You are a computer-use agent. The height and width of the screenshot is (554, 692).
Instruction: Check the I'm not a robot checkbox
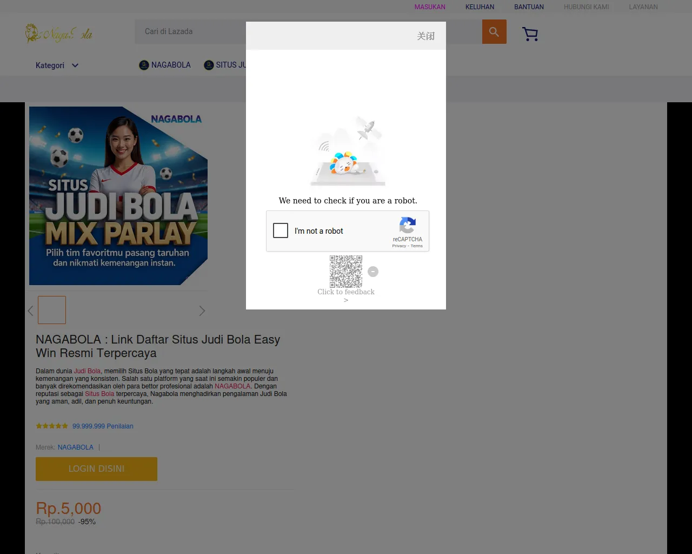tap(281, 230)
